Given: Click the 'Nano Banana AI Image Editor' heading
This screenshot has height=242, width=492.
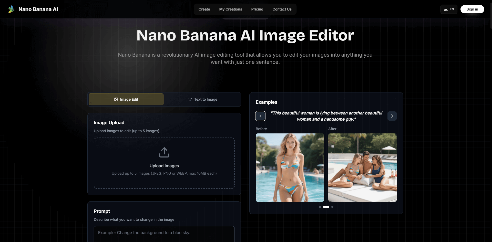Looking at the screenshot, I should coord(245,35).
